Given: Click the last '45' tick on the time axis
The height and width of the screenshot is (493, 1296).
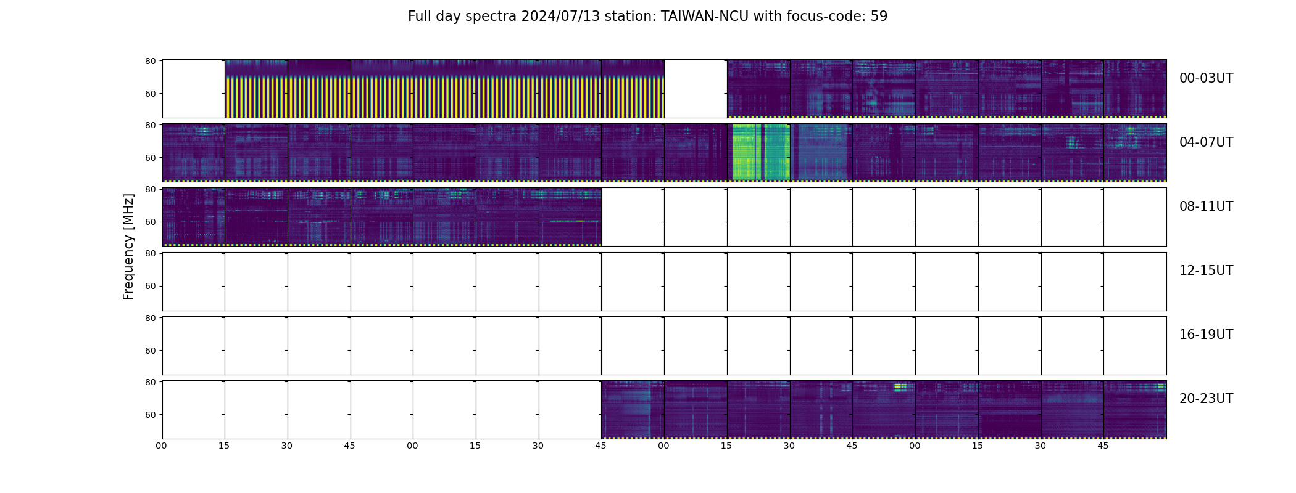Looking at the screenshot, I should (x=1103, y=446).
